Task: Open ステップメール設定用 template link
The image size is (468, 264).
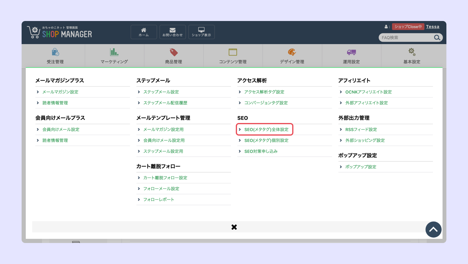Action: tap(163, 151)
